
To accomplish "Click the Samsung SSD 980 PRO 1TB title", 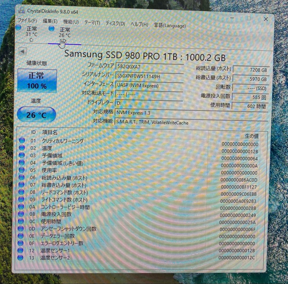I will click(x=145, y=56).
